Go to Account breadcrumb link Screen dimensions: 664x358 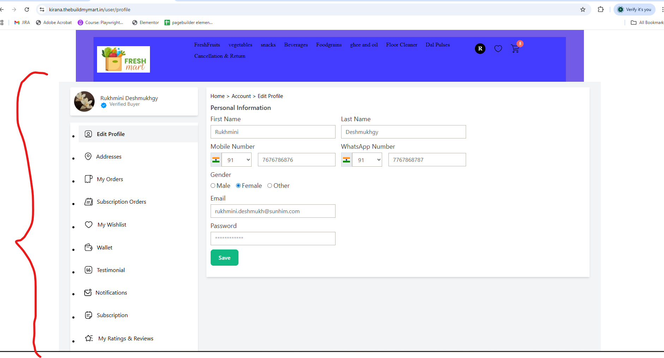pos(241,96)
